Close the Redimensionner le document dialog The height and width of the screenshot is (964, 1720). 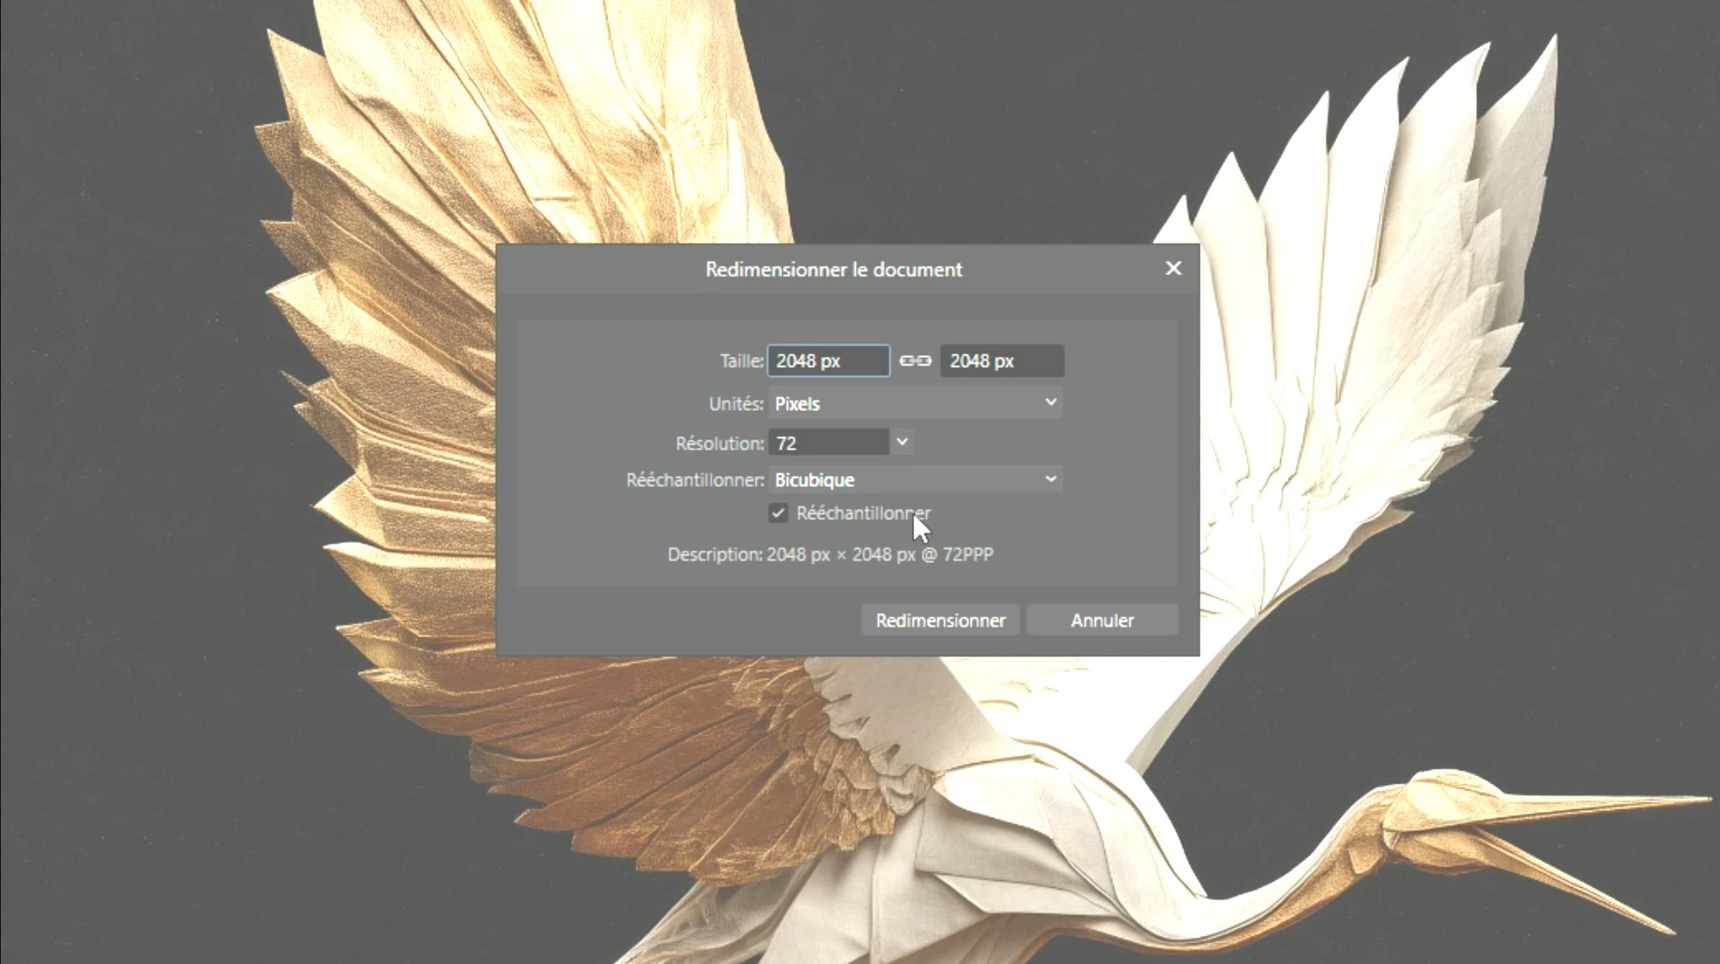(x=1173, y=269)
